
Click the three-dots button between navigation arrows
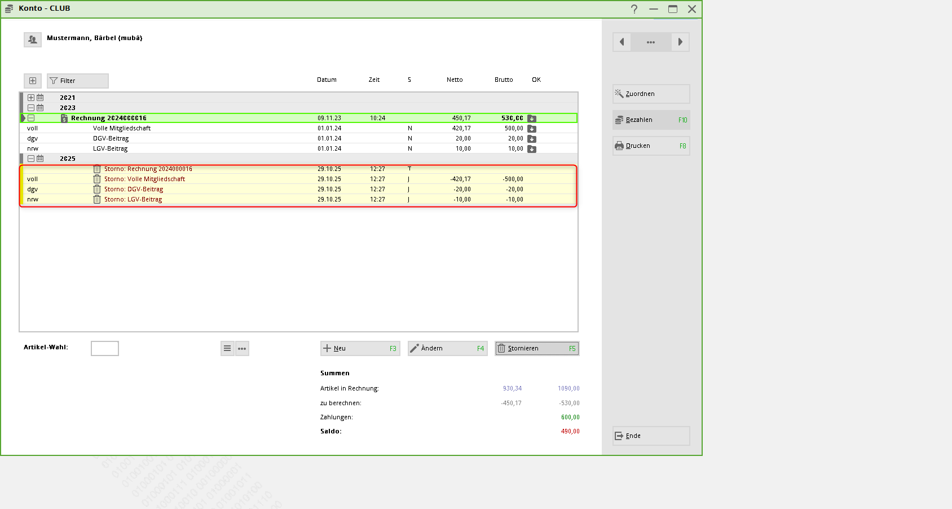(651, 42)
